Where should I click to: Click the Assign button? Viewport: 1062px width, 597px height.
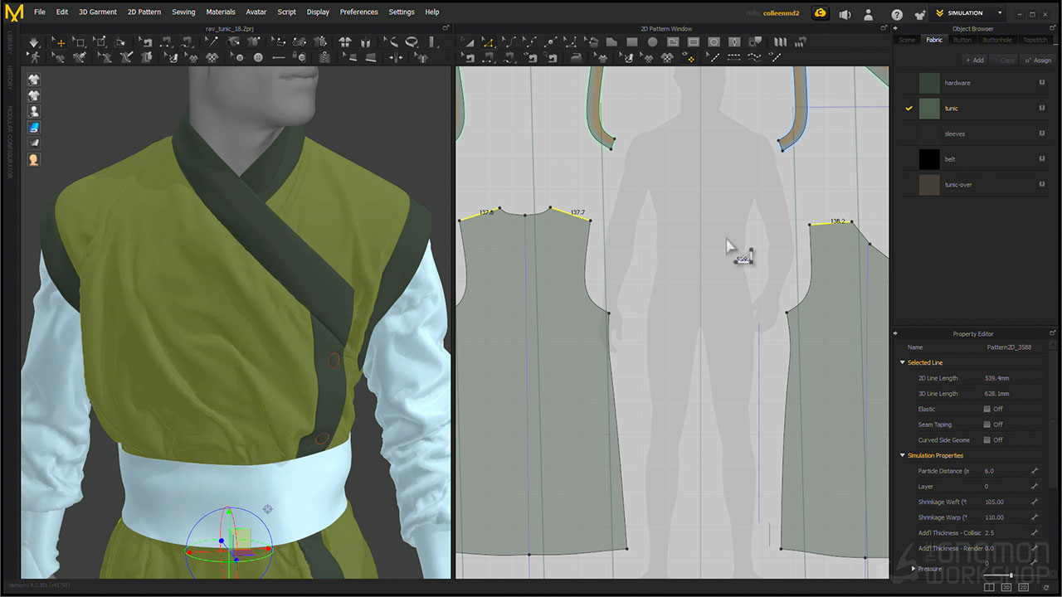tap(1038, 60)
